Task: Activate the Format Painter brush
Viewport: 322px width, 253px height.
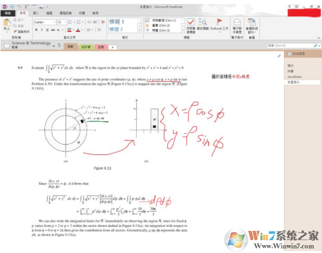Action: tap(15, 32)
